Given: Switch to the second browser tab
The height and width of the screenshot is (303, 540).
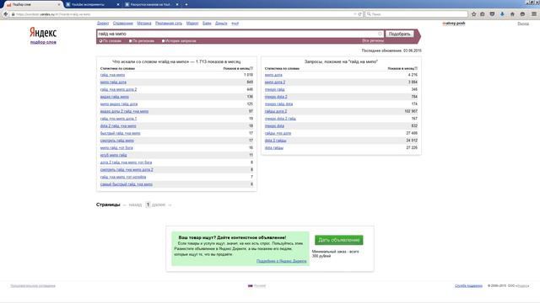Looking at the screenshot, I should click(x=92, y=4).
